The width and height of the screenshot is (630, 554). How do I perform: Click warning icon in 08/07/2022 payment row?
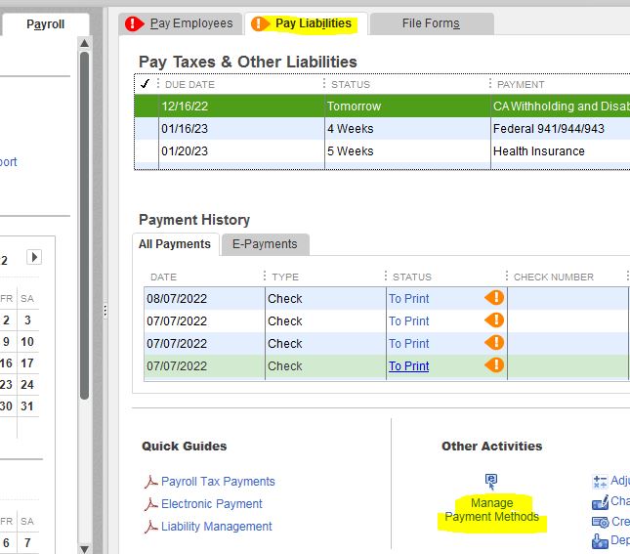[494, 298]
